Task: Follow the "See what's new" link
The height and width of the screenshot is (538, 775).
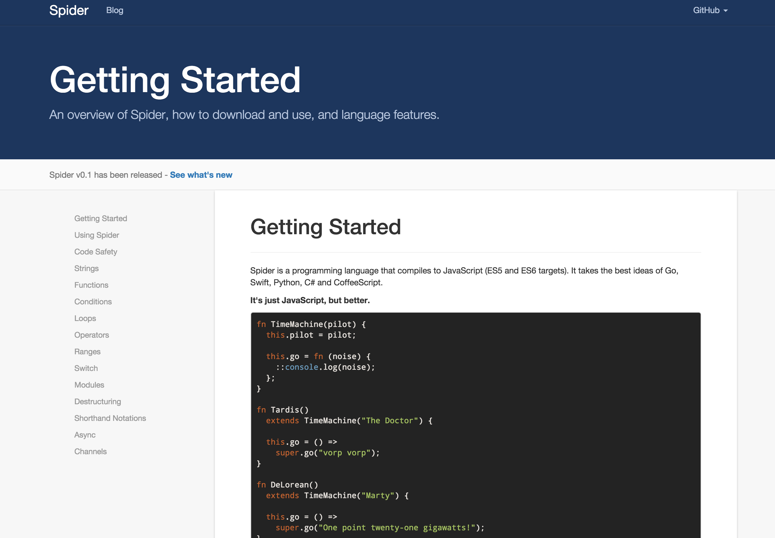Action: 201,175
